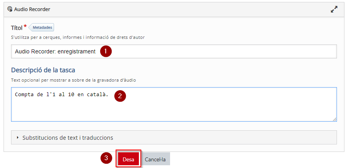The height and width of the screenshot is (168, 348).
Task: Click the numbered marker 2 circle
Action: (120, 96)
